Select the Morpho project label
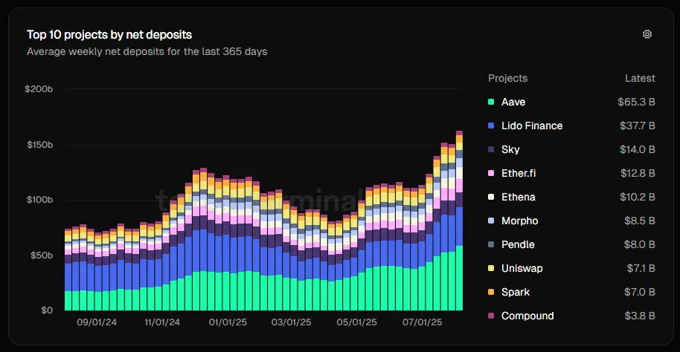The height and width of the screenshot is (352, 680). [519, 221]
